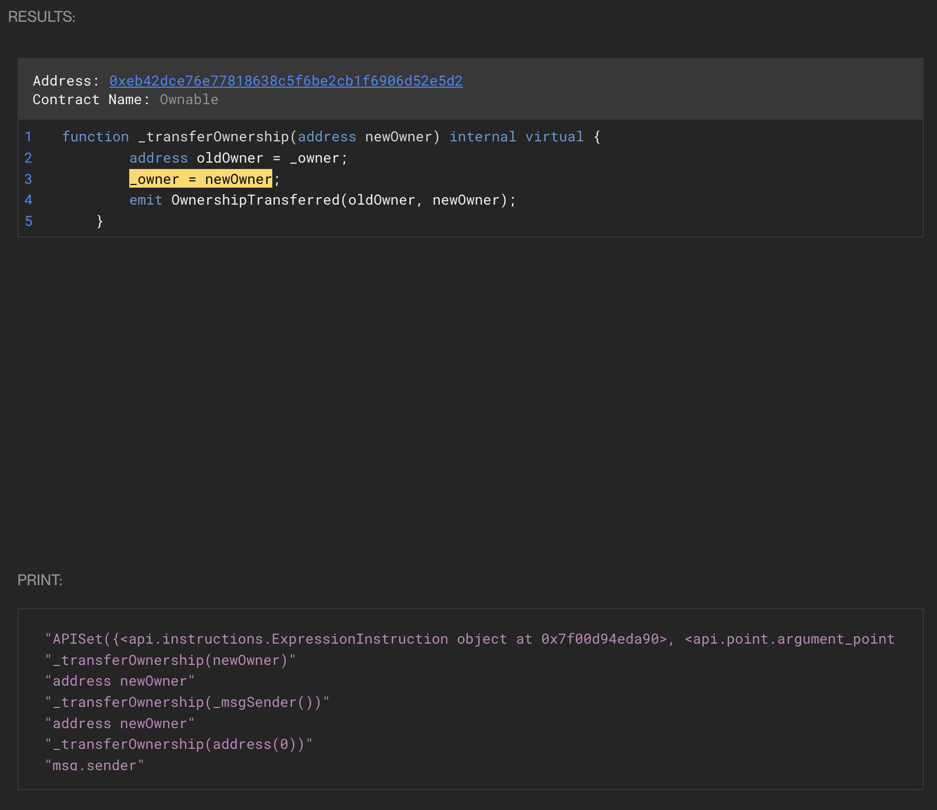Click the emit OwnershipTransferred statement
The image size is (937, 810).
322,200
